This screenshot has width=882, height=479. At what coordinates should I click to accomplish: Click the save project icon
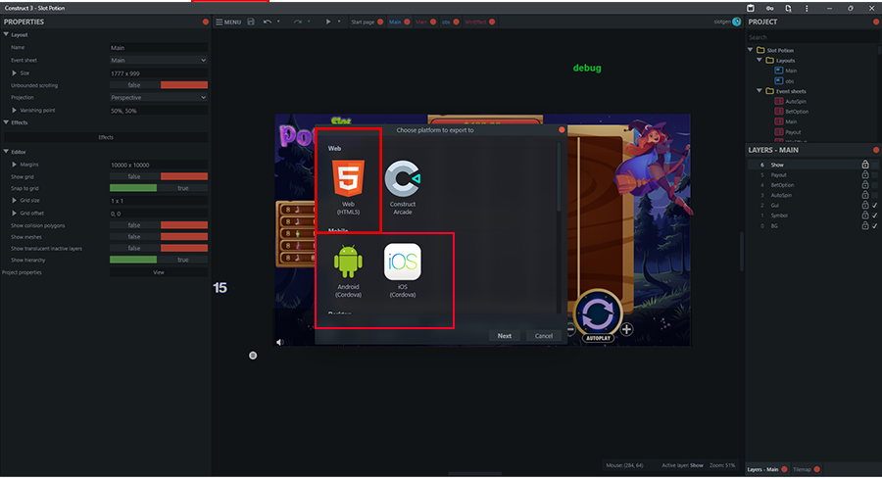[251, 22]
